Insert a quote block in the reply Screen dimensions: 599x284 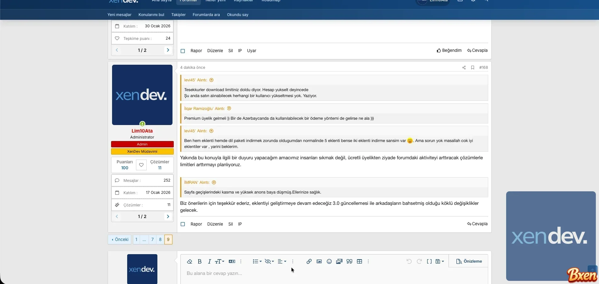coord(349,261)
